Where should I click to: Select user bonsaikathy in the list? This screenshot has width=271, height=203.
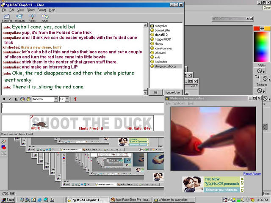[x=162, y=30]
